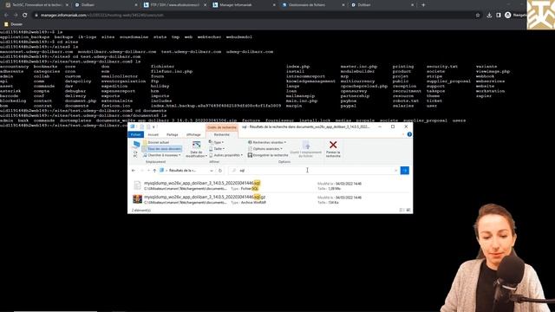The height and width of the screenshot is (312, 555).
Task: Open a new browser tab
Action: click(x=423, y=5)
